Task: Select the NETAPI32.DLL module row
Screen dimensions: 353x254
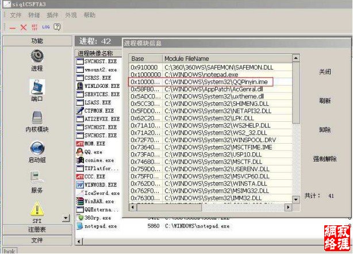Action: tap(210, 111)
